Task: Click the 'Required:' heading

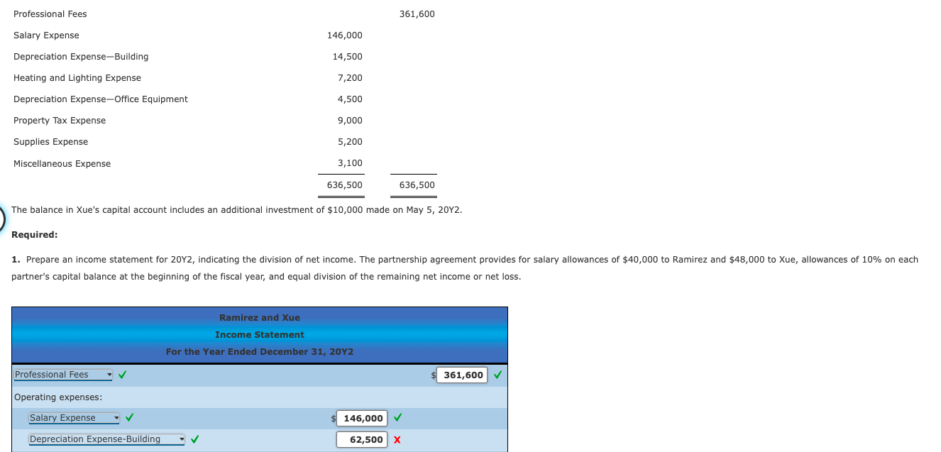Action: (35, 235)
